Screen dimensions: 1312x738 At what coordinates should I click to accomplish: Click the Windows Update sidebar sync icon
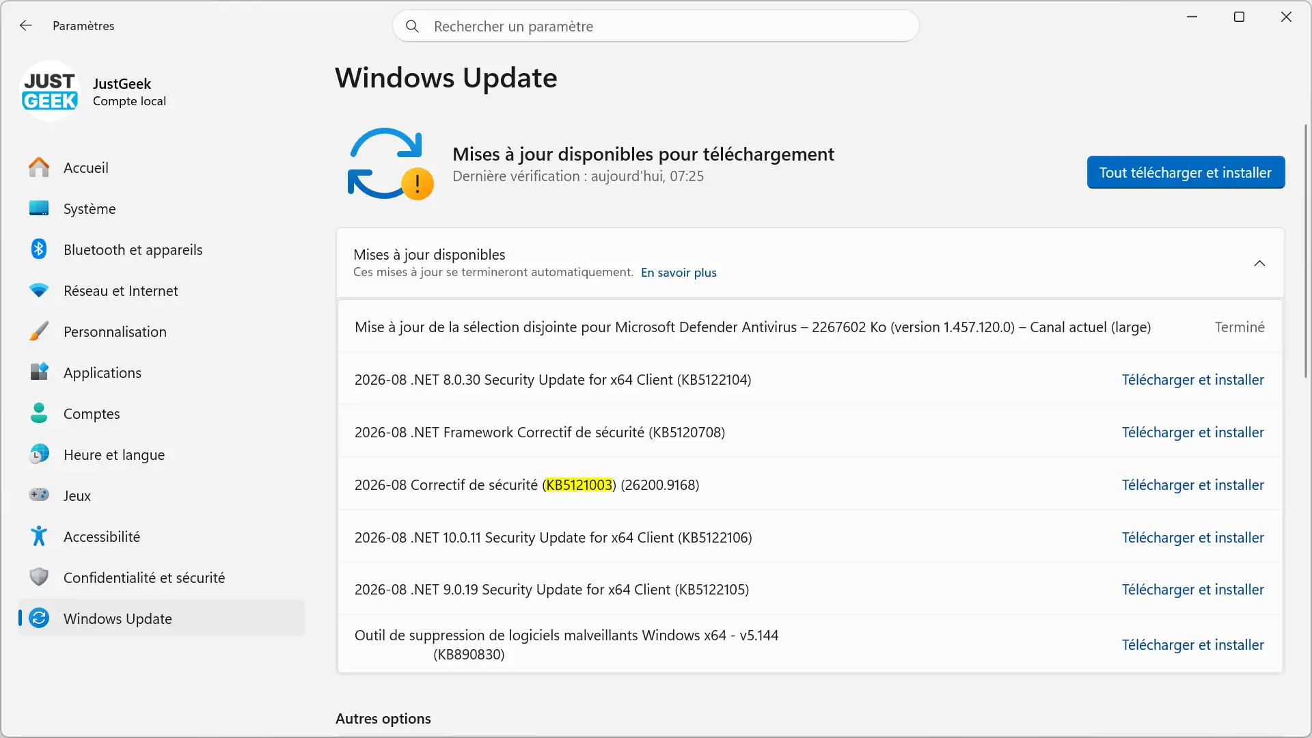coord(39,618)
